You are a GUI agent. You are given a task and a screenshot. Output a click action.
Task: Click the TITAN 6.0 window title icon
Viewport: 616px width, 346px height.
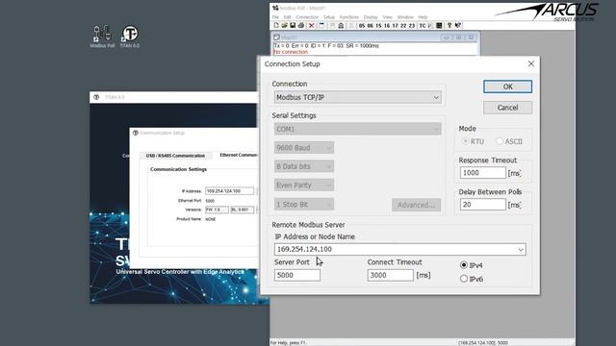(96, 97)
